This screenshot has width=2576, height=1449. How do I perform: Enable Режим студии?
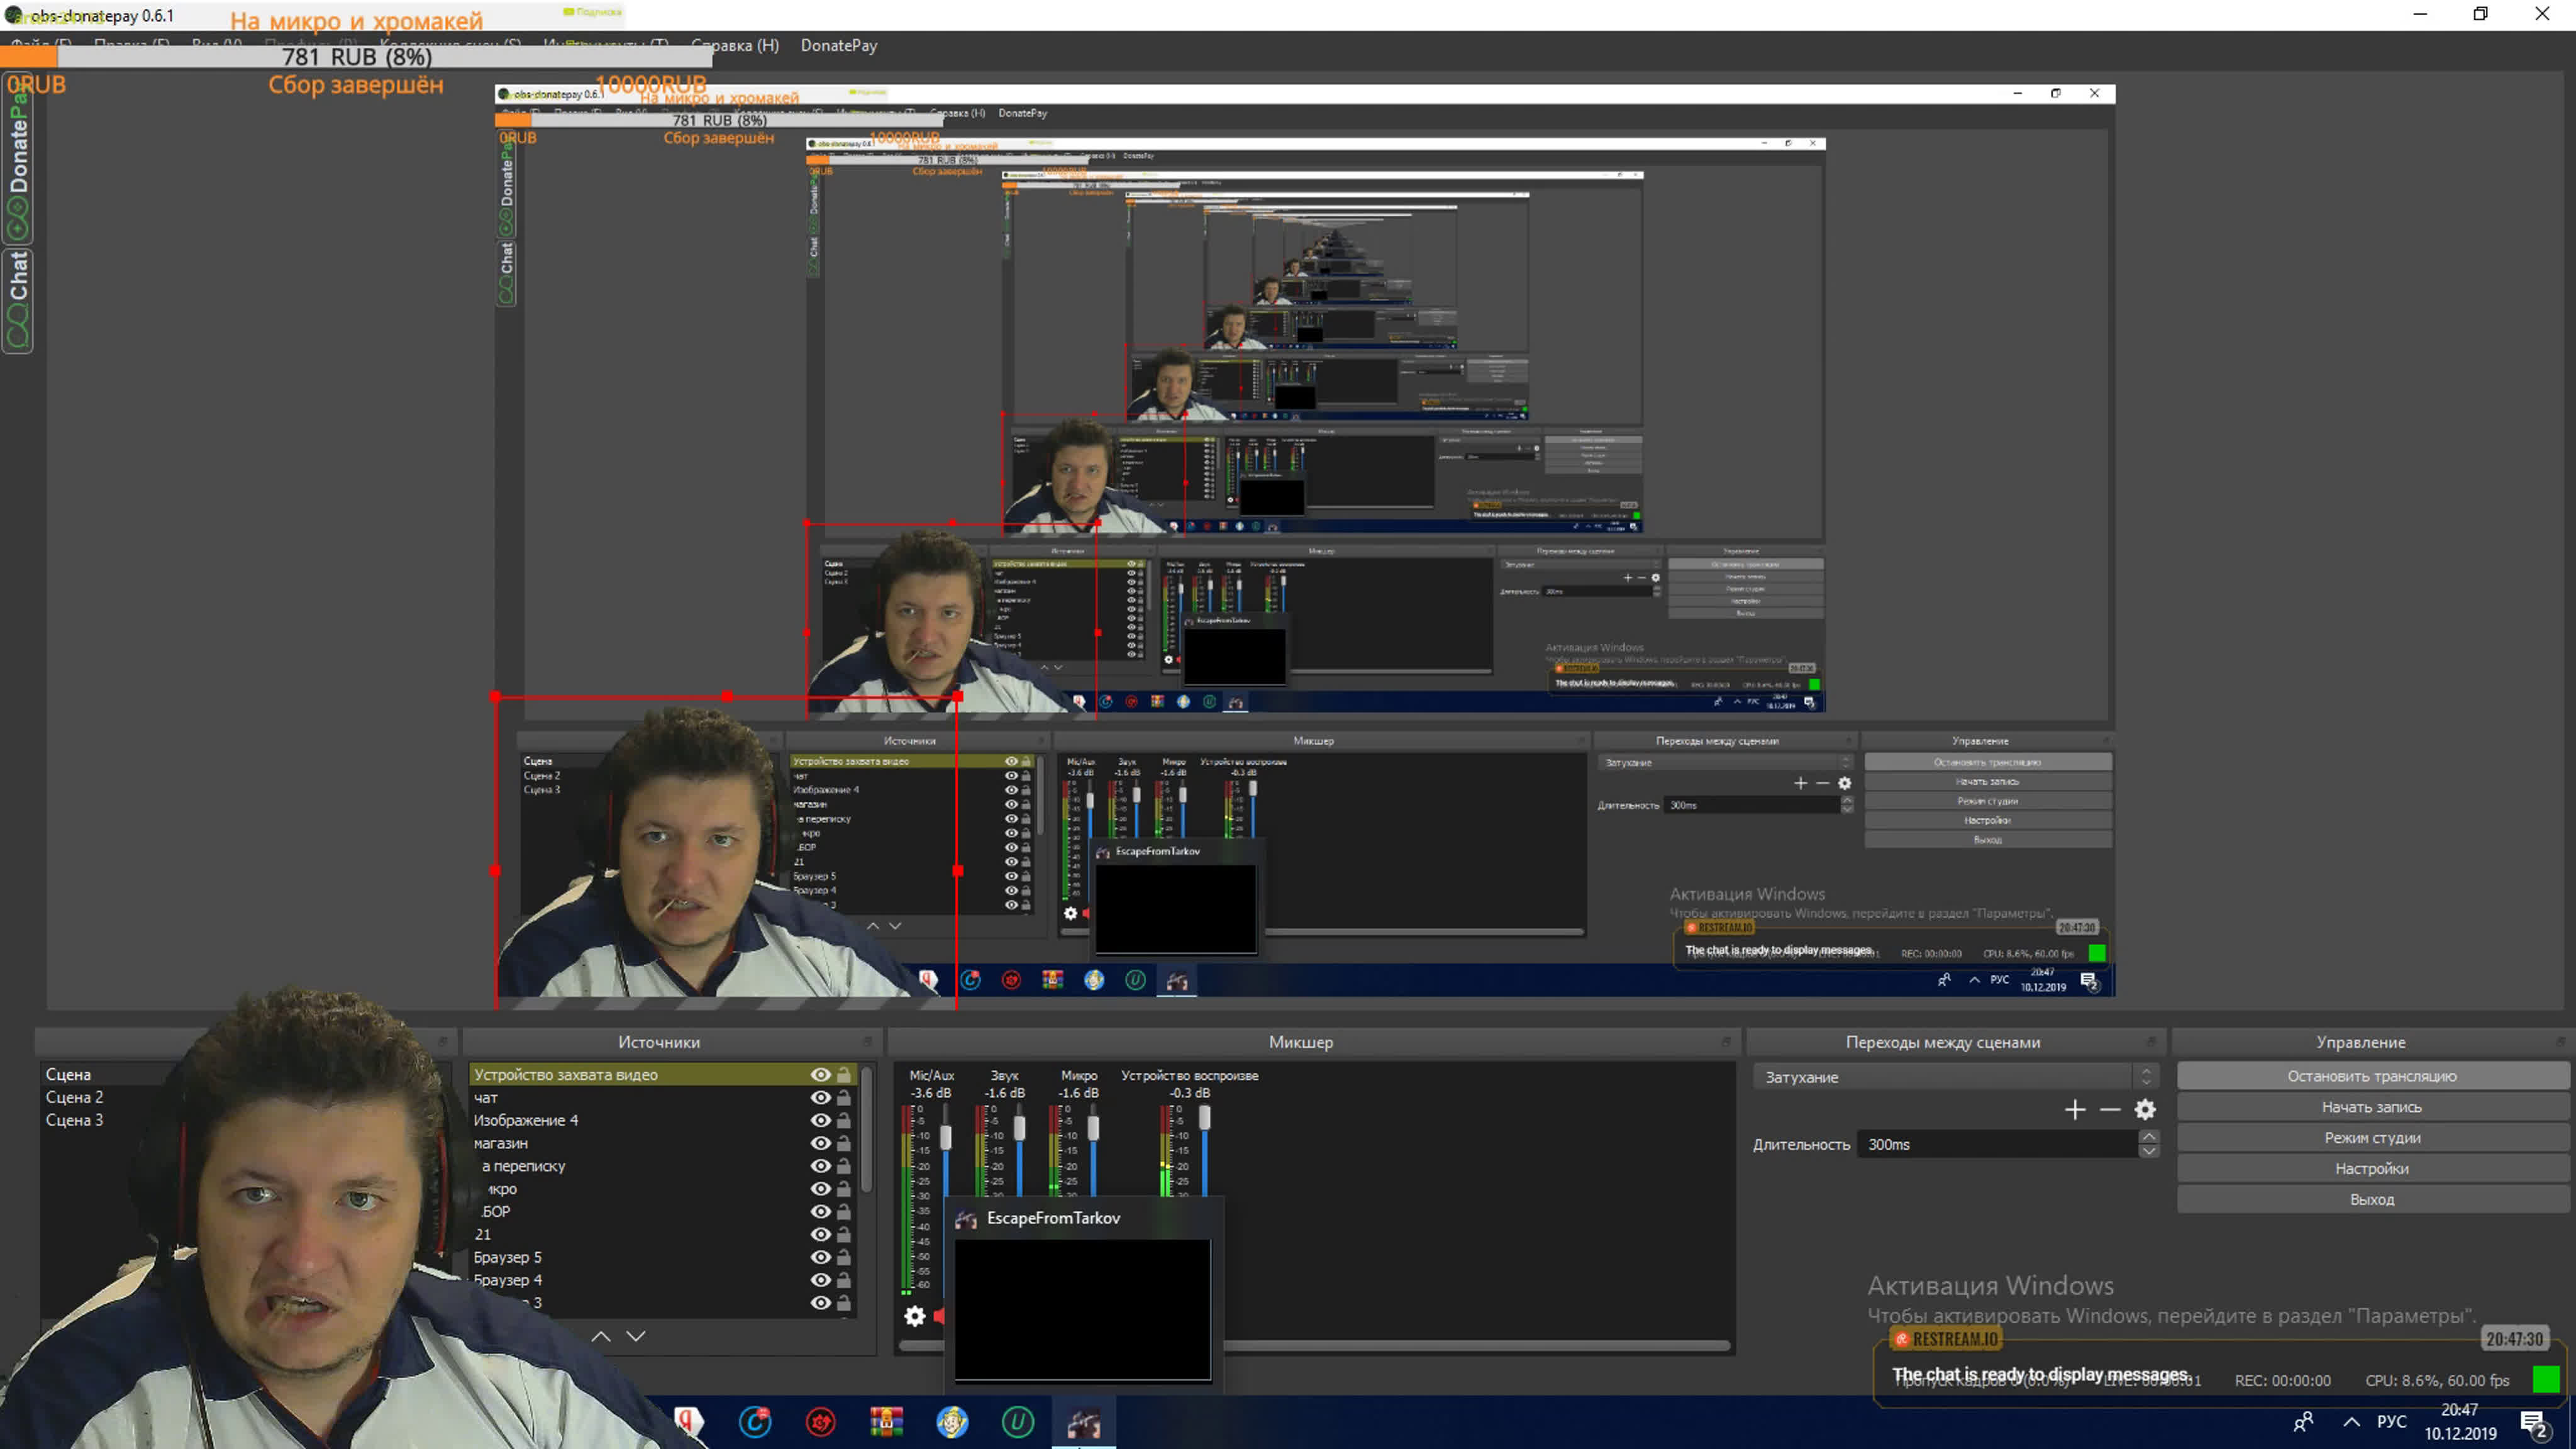(x=2372, y=1138)
